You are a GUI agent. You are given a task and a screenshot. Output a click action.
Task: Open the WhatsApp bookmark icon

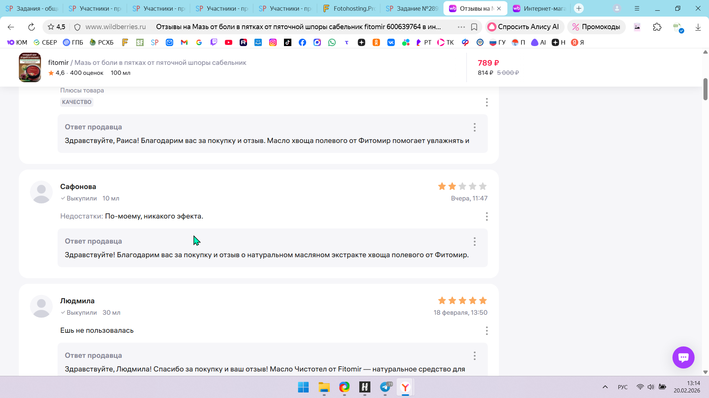point(332,42)
